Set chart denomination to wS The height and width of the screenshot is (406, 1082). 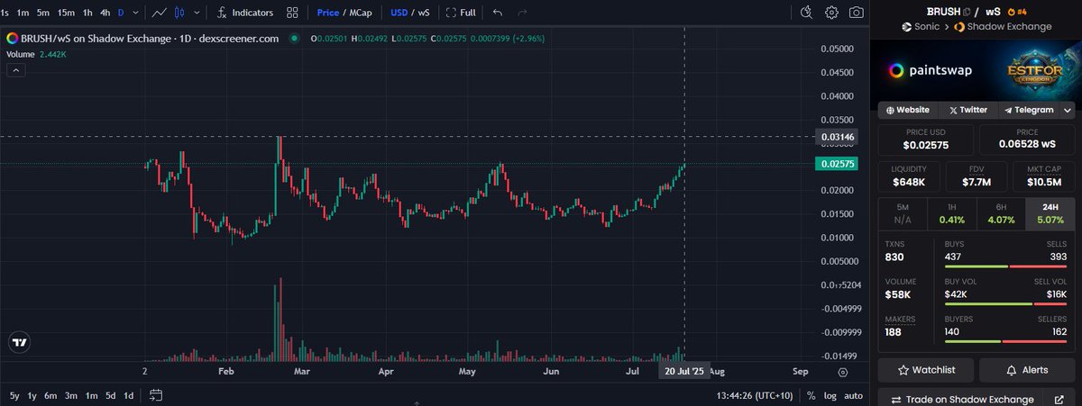(x=424, y=14)
